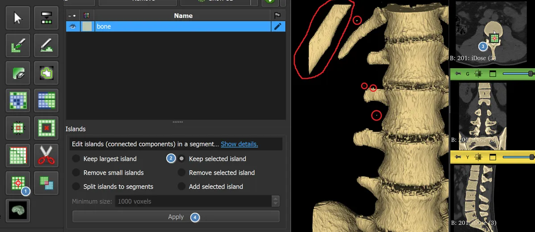Click center view icon in green slice bar

[479, 74]
